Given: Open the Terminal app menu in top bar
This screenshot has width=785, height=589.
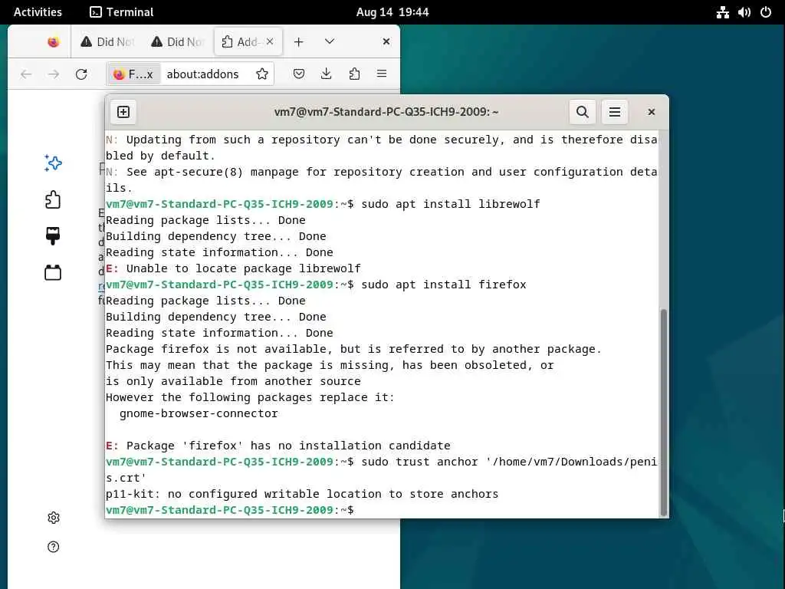Looking at the screenshot, I should [x=122, y=12].
